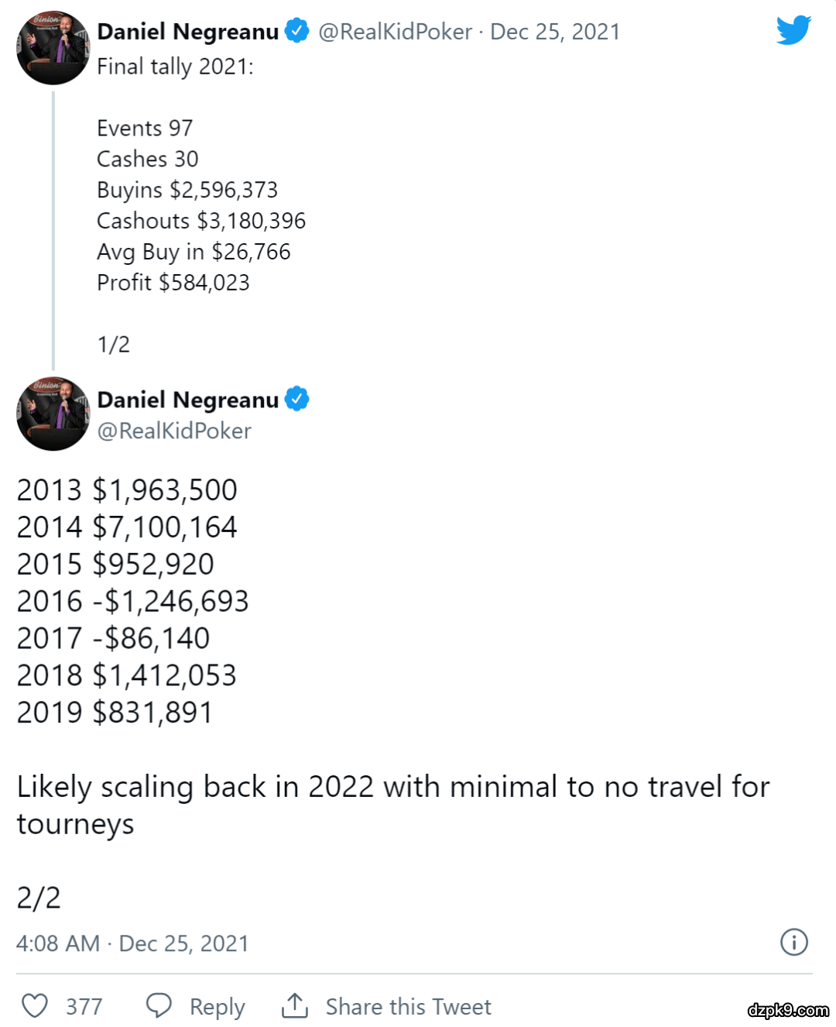This screenshot has height=1027, width=836.
Task: Click the verified badge on the second tweet
Action: point(296,399)
